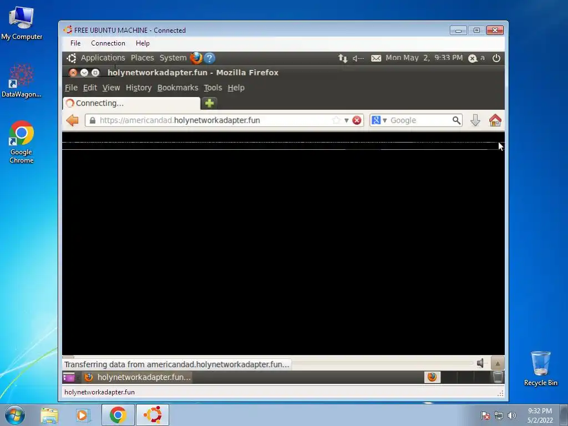Open My Computer desktop icon
The width and height of the screenshot is (568, 426).
pos(22,23)
